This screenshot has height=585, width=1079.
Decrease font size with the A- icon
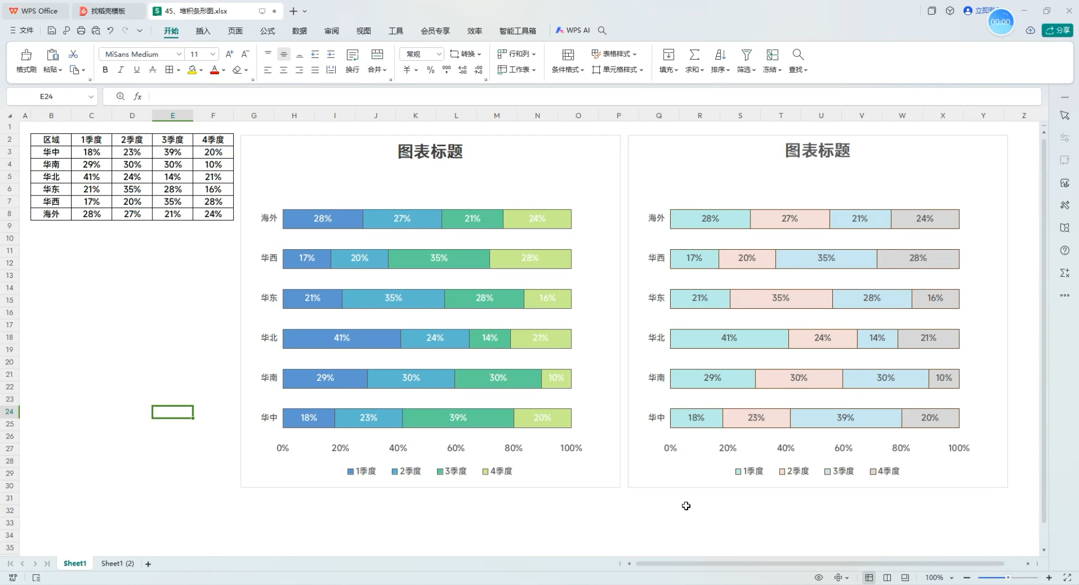(245, 54)
